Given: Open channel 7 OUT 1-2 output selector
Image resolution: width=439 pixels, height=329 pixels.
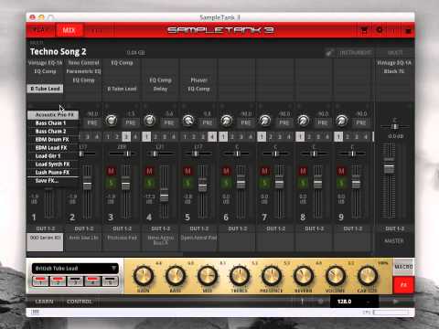Looking at the screenshot, I should pyautogui.click(x=275, y=228).
